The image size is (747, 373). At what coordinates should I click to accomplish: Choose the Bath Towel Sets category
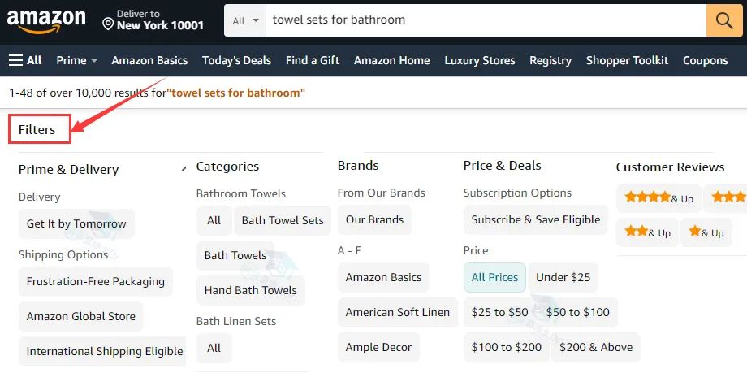click(283, 220)
